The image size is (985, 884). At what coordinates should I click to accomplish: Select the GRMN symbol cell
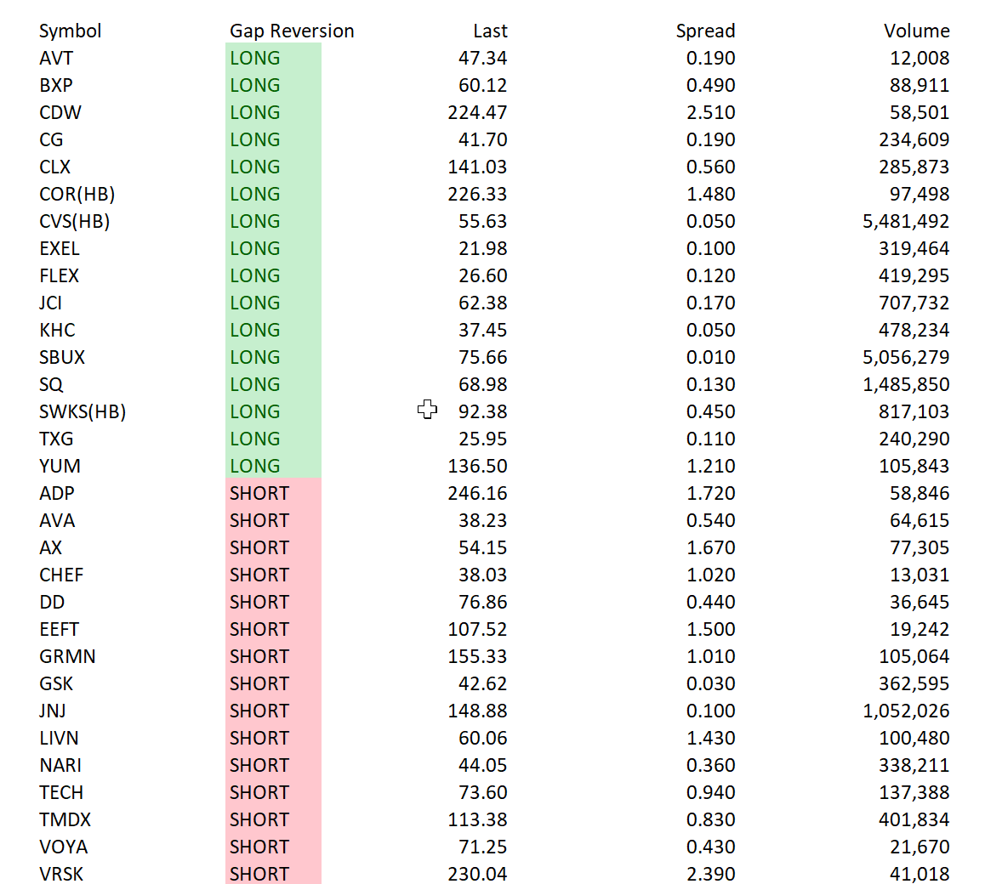click(x=67, y=656)
